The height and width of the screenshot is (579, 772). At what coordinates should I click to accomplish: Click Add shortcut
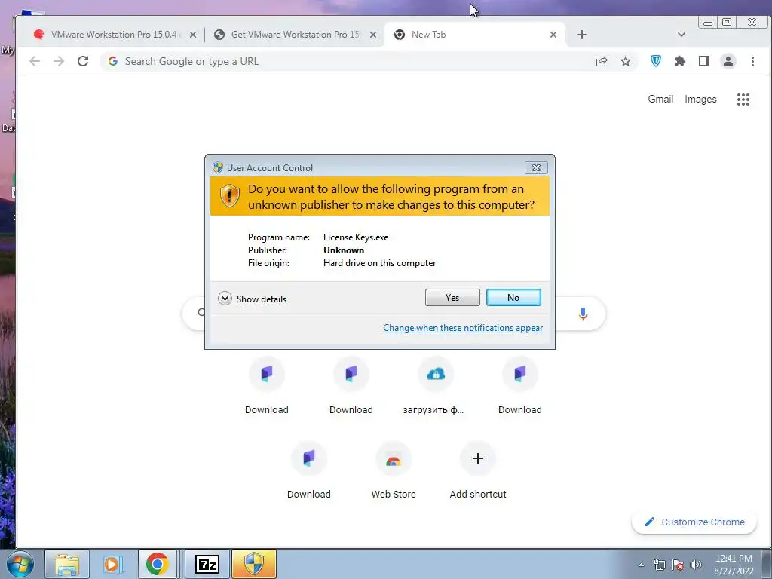click(x=477, y=471)
